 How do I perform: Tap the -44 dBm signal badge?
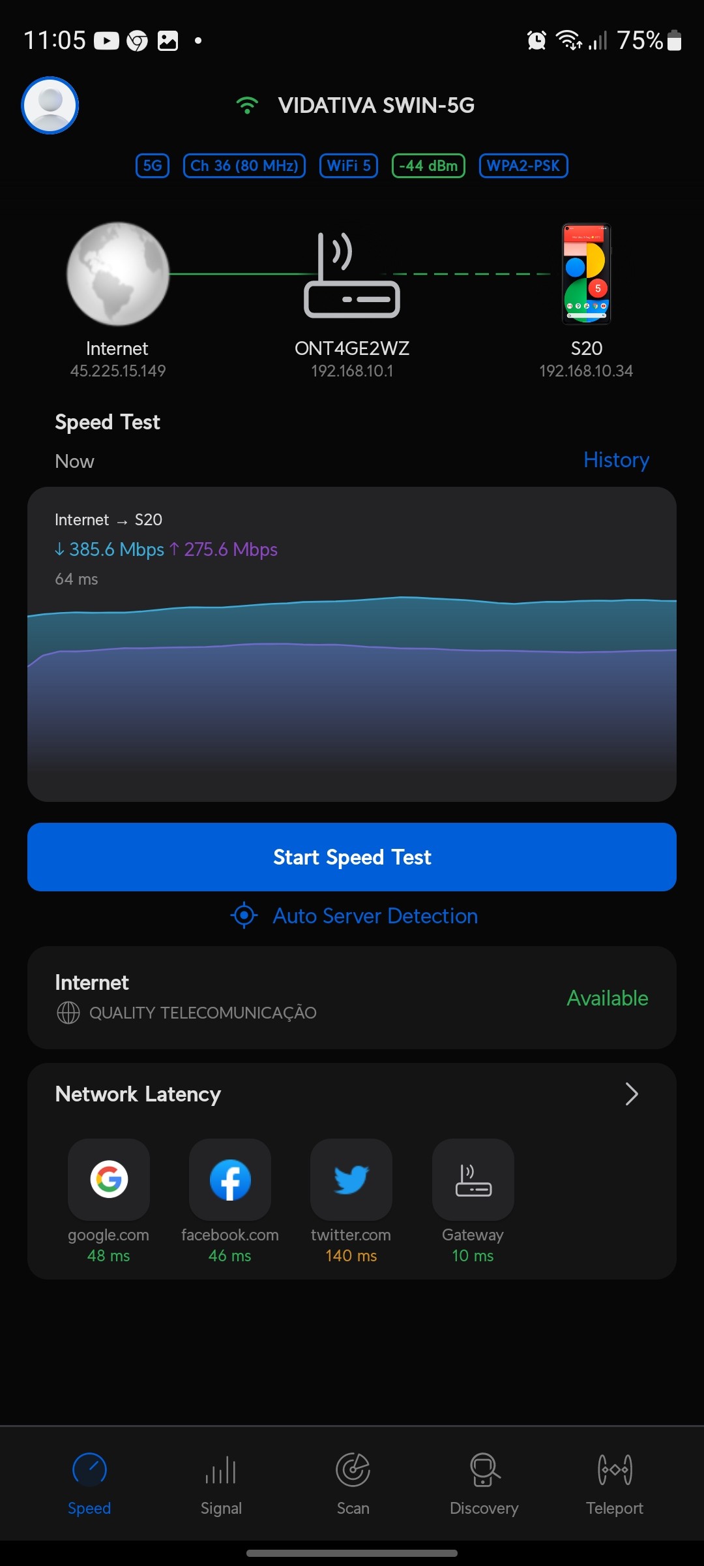(428, 166)
